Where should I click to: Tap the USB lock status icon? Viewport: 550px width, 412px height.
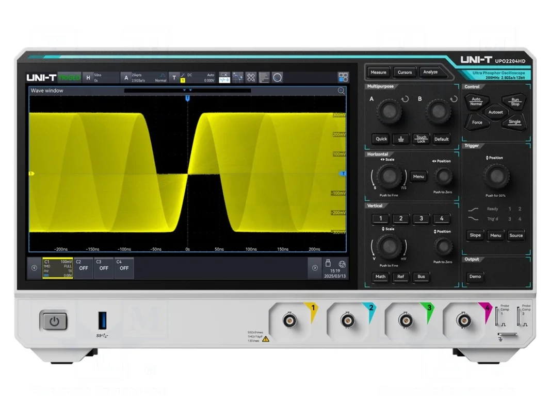pyautogui.click(x=328, y=263)
